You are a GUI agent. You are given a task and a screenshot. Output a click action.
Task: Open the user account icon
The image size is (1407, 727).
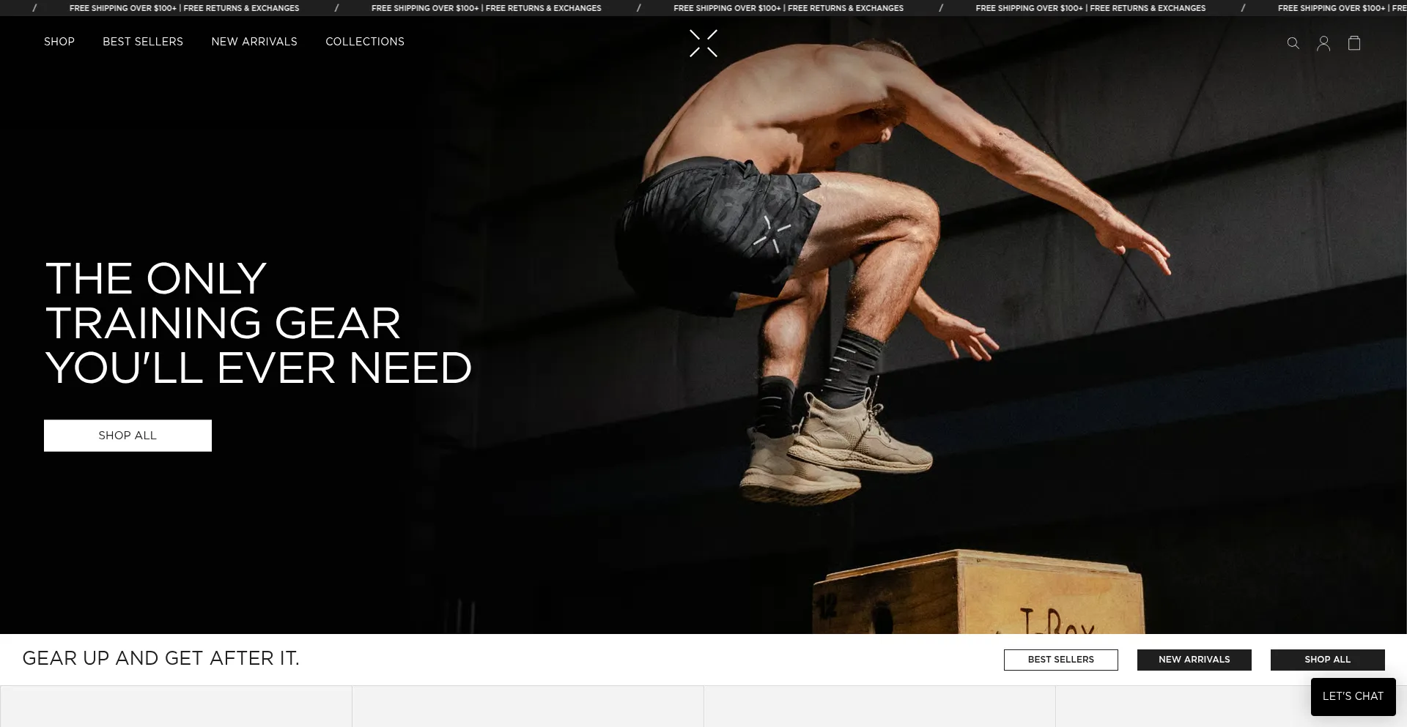[1323, 43]
